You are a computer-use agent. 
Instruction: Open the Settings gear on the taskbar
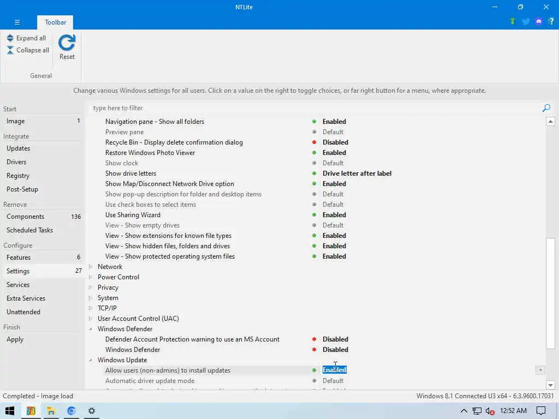tap(92, 411)
